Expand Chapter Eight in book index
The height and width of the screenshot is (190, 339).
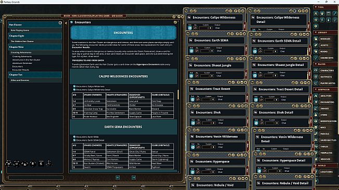point(35,36)
